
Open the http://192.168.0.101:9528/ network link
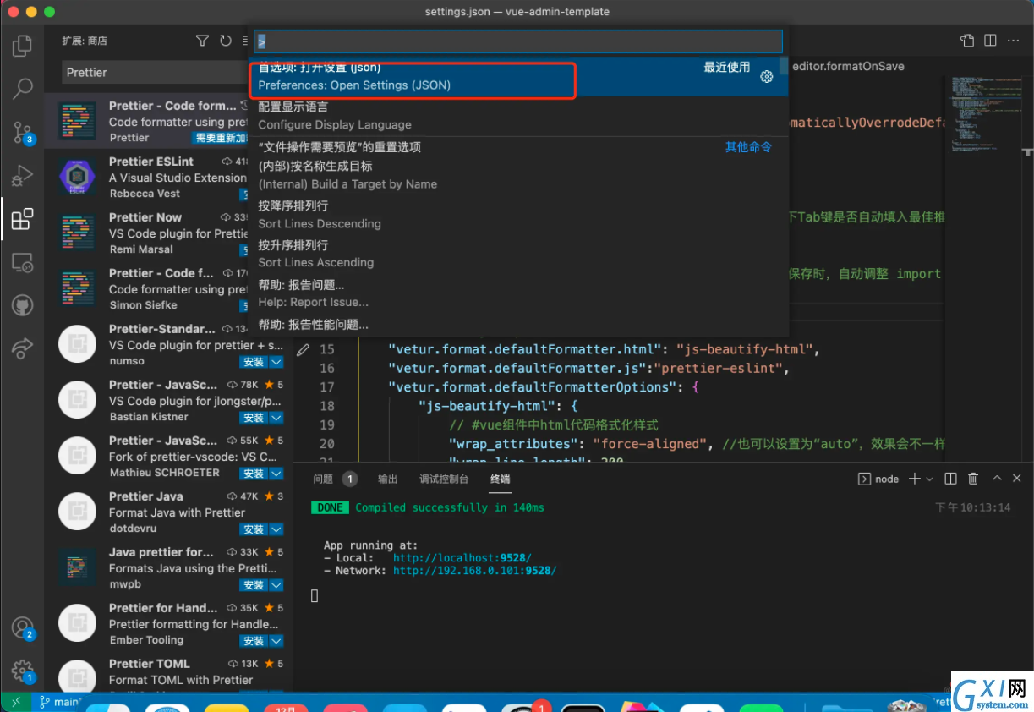[x=474, y=571]
